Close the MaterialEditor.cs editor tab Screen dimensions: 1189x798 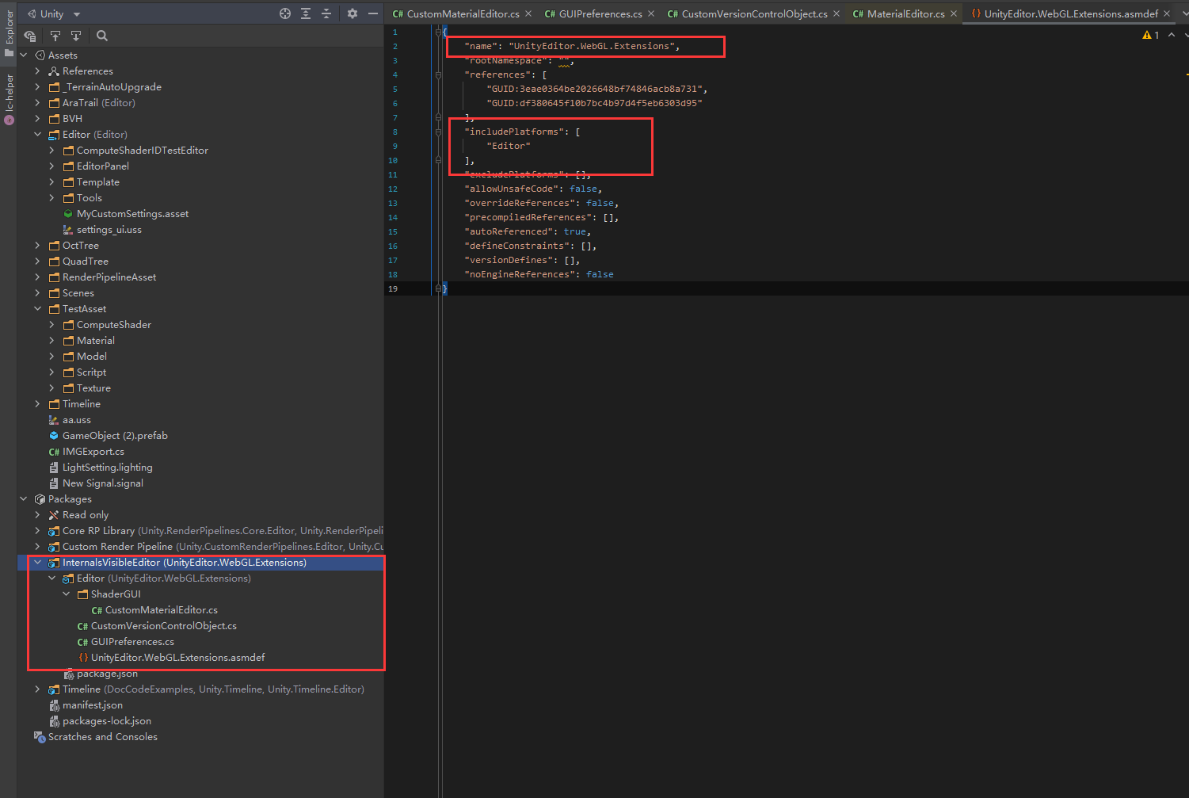click(954, 13)
